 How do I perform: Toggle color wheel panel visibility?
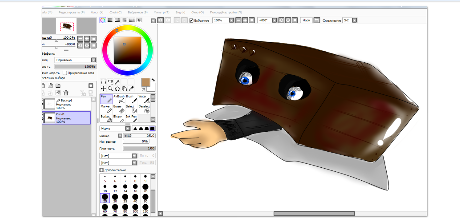103,20
